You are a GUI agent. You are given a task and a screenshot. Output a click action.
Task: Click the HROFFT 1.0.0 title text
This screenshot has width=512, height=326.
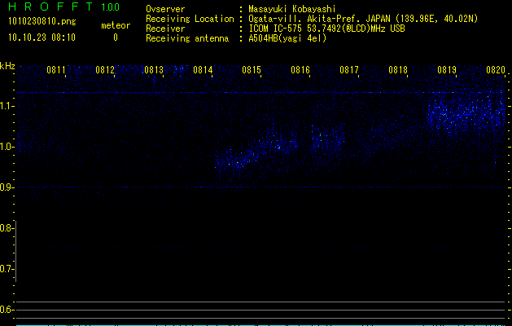click(x=63, y=7)
